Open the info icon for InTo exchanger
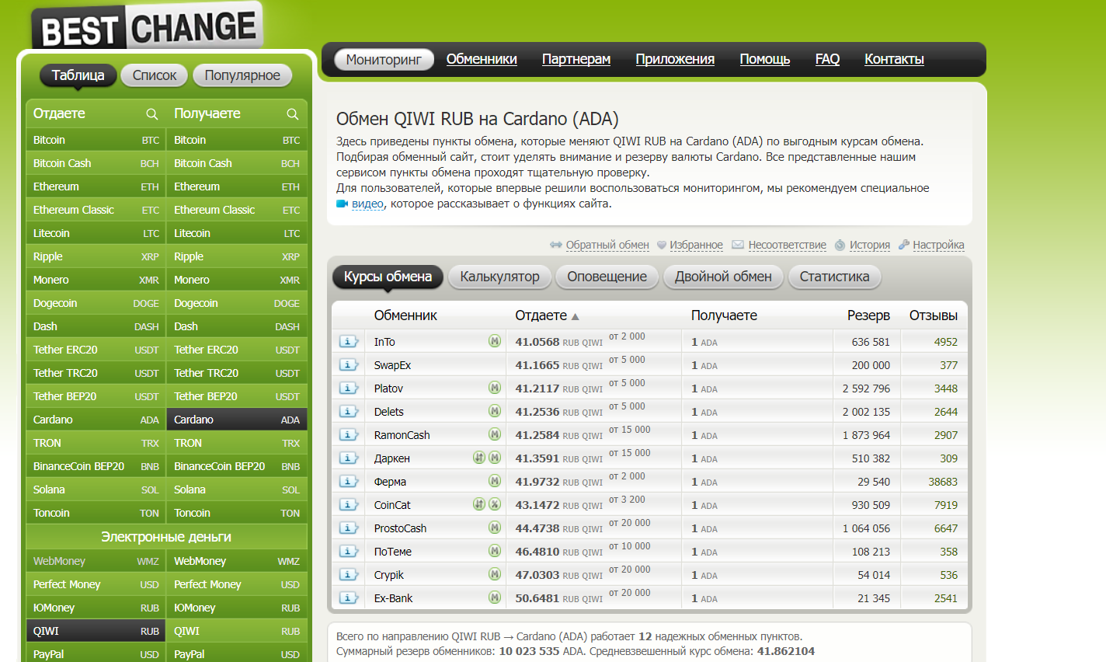The width and height of the screenshot is (1106, 662). pos(349,342)
